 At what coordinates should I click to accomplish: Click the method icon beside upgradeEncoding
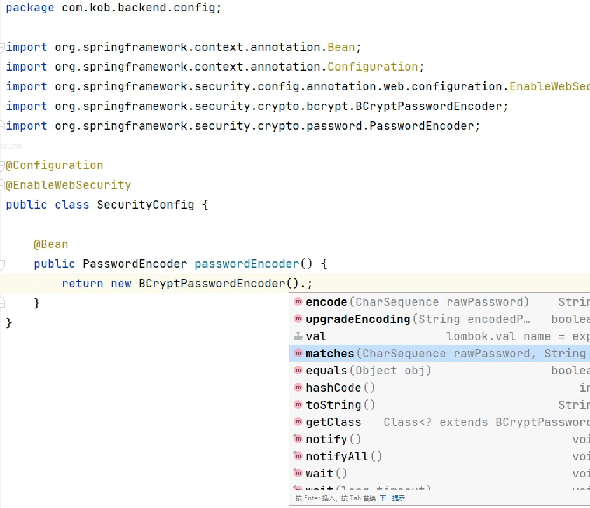tap(298, 319)
